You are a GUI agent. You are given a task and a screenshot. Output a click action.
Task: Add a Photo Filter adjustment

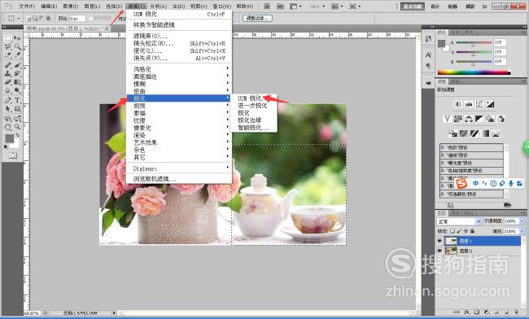(490, 119)
